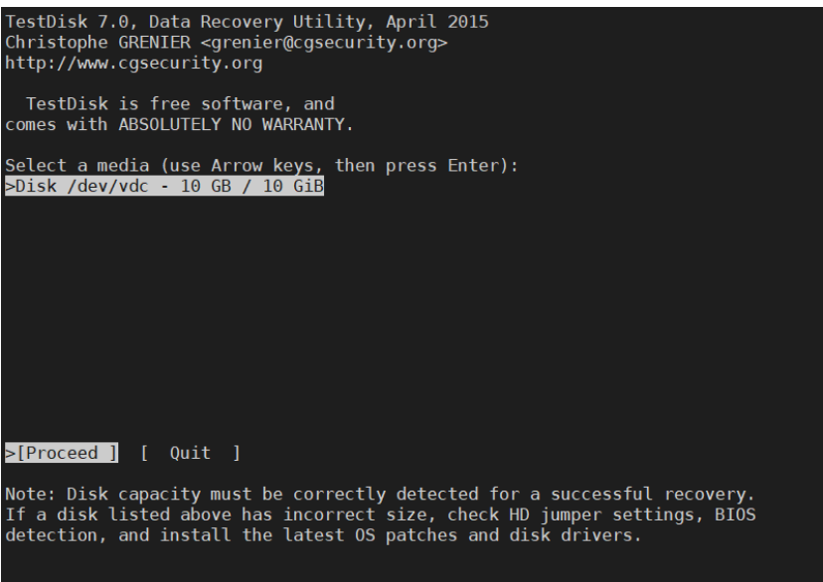Click the TestDisk 7.0 title text

coord(56,22)
